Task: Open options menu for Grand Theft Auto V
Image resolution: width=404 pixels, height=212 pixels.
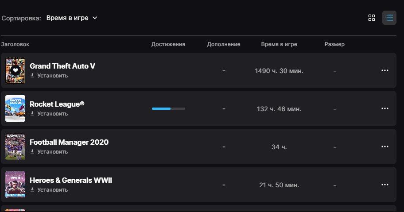Action: coord(385,70)
